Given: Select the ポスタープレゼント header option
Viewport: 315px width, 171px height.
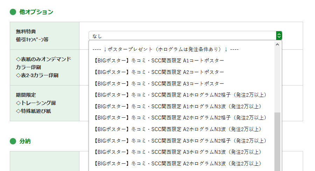Looking at the screenshot, I should tap(165, 49).
